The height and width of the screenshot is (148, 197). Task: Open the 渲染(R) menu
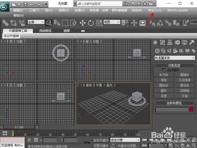coord(137,10)
